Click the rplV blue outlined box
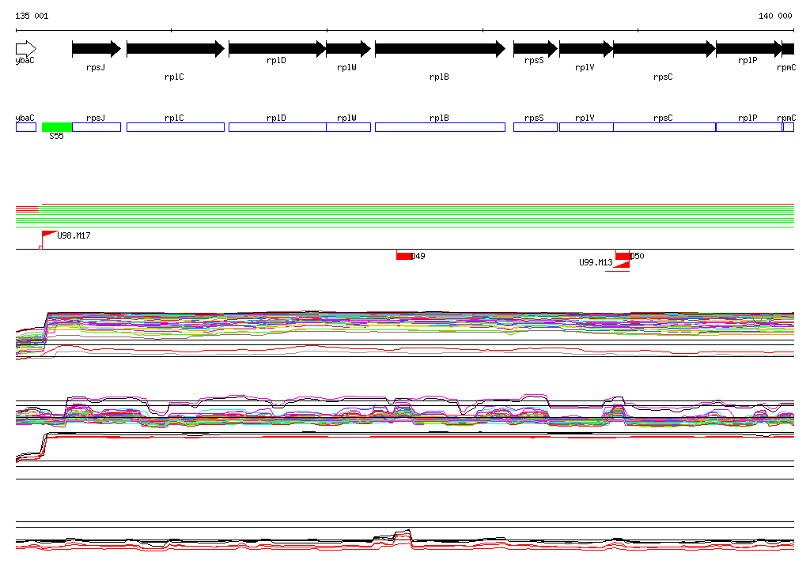The image size is (810, 564). click(x=586, y=127)
